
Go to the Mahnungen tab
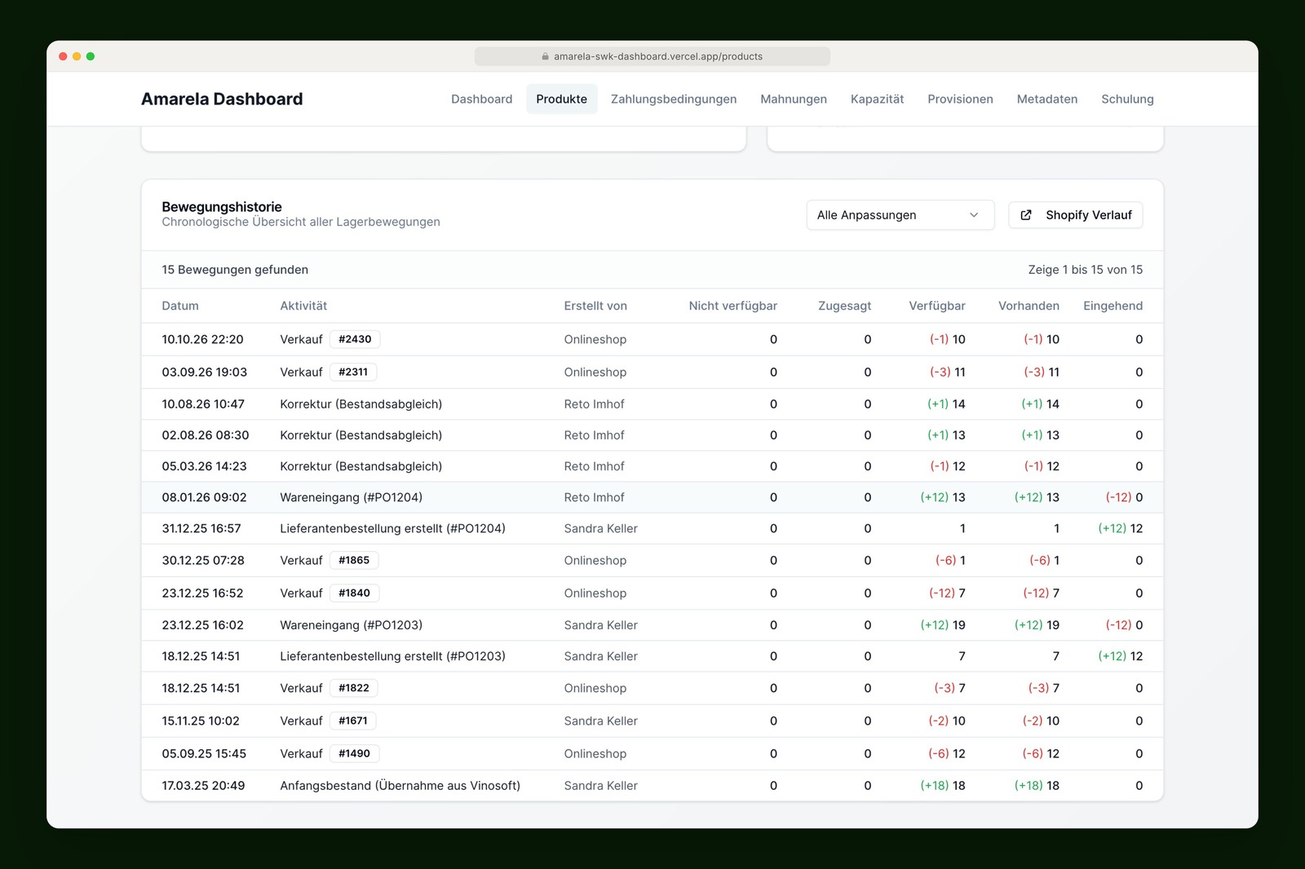coord(794,99)
